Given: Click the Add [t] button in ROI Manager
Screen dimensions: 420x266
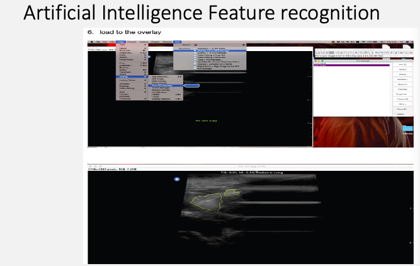Looking at the screenshot, I should [401, 64].
